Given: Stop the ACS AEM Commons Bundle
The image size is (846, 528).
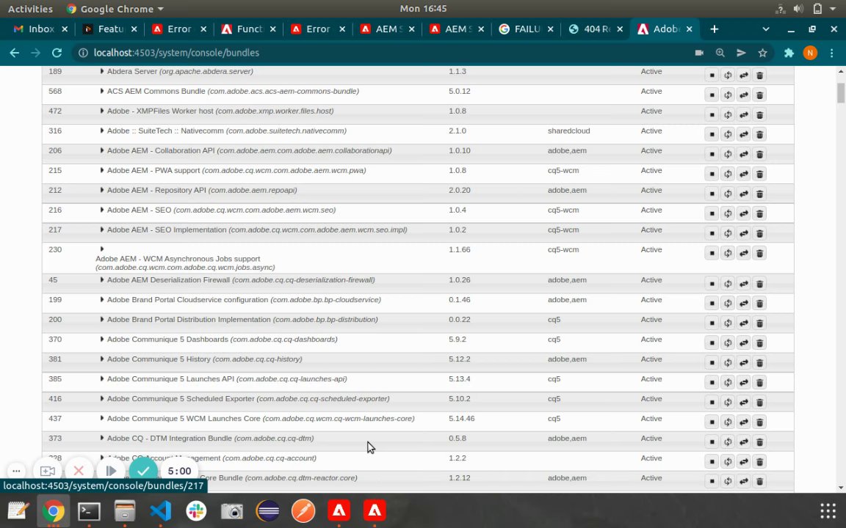Looking at the screenshot, I should click(x=712, y=95).
